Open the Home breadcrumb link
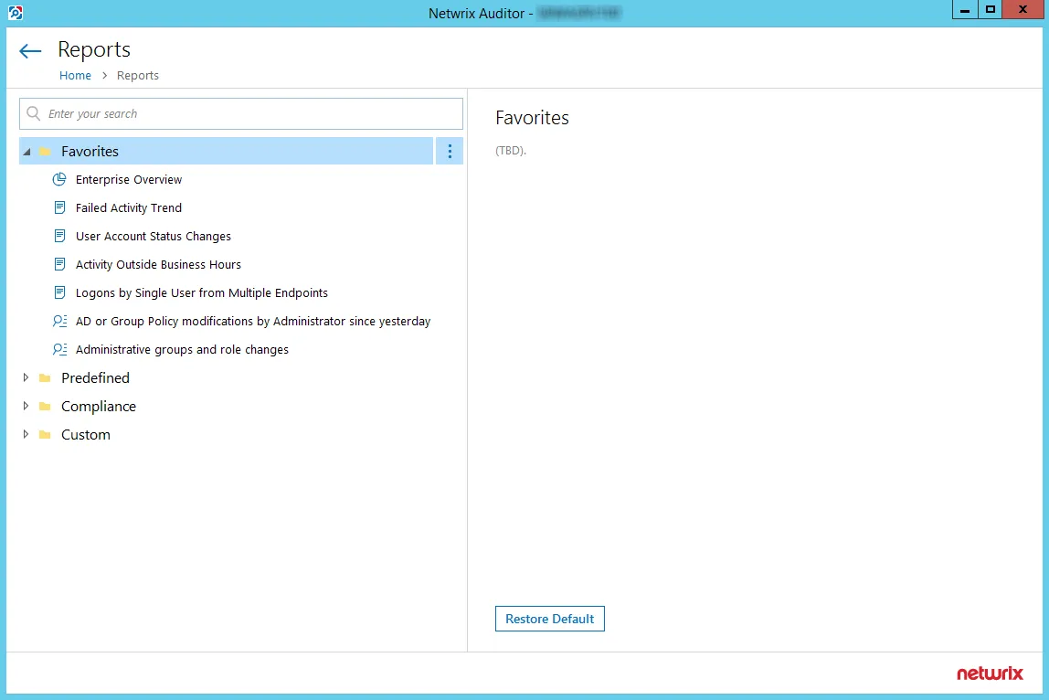Viewport: 1049px width, 700px height. point(75,76)
